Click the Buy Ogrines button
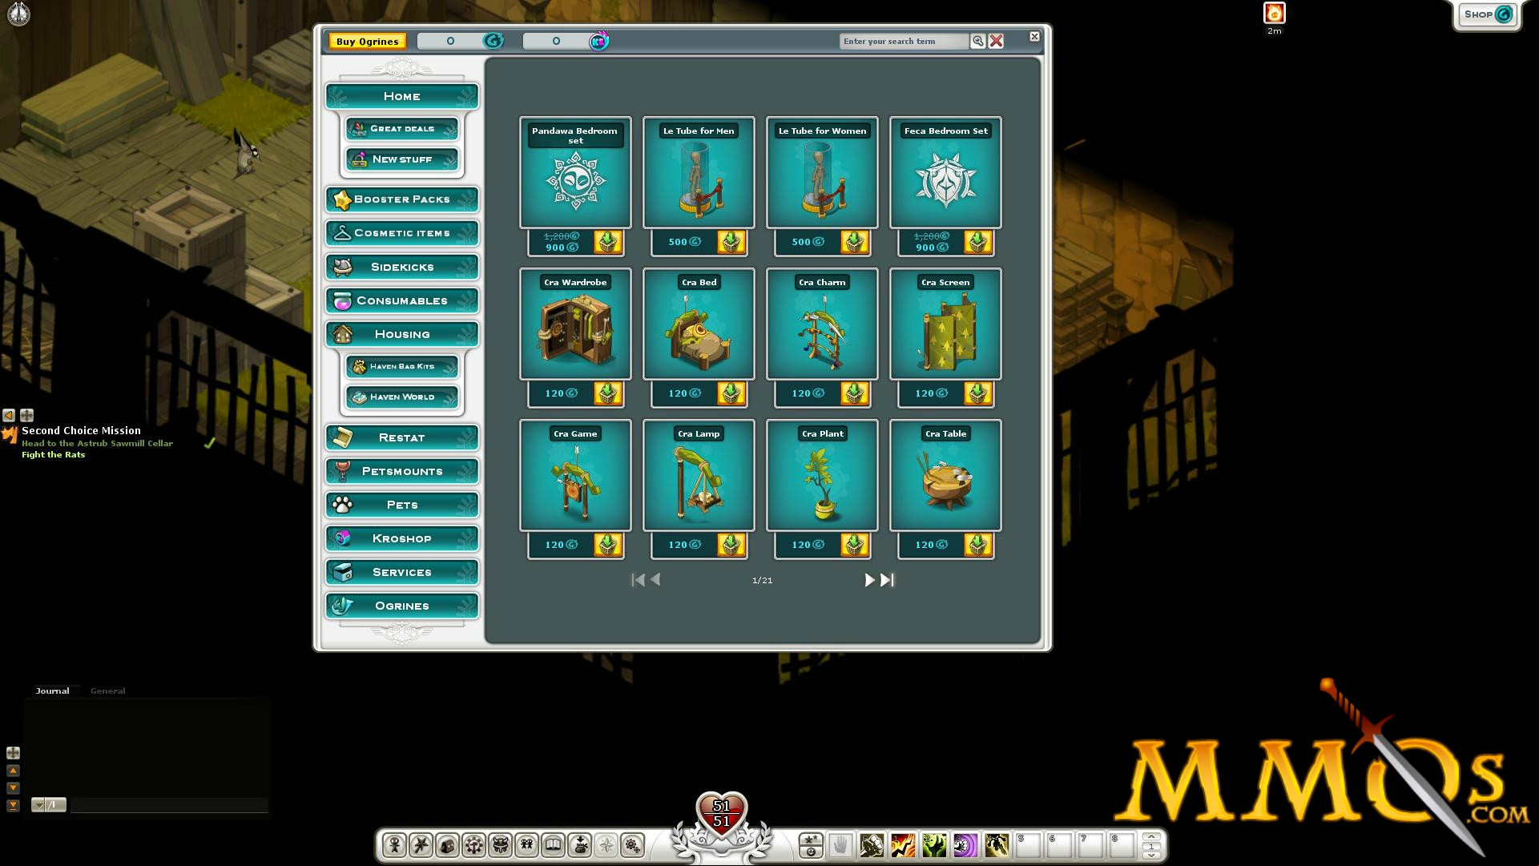Image resolution: width=1539 pixels, height=866 pixels. click(368, 41)
